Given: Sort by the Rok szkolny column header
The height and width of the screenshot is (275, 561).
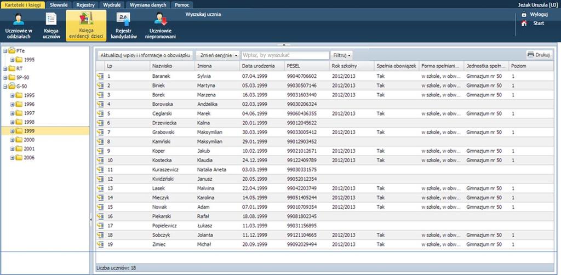Looking at the screenshot, I should coord(352,66).
